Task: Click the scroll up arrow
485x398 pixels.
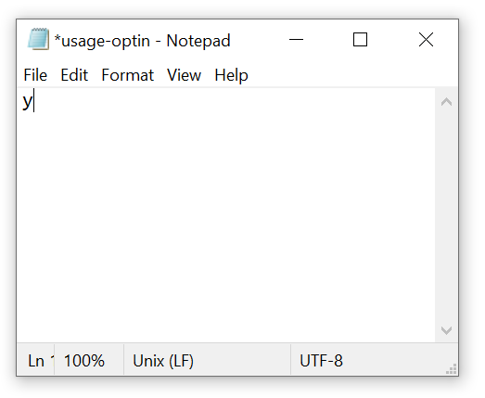Action: (446, 102)
